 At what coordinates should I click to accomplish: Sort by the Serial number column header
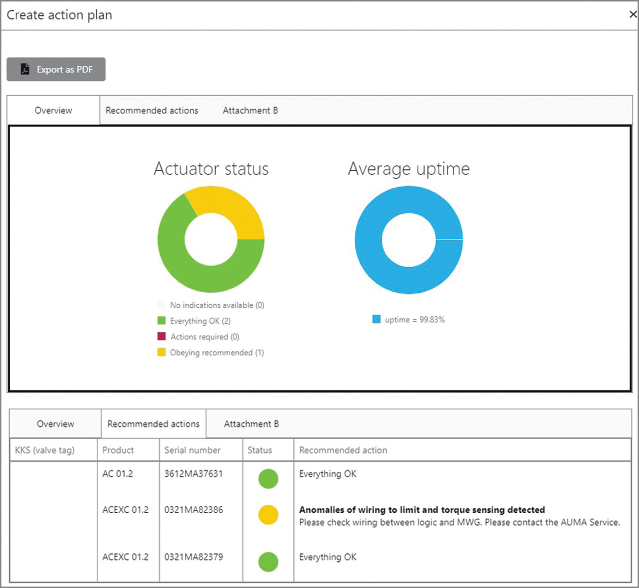(193, 450)
